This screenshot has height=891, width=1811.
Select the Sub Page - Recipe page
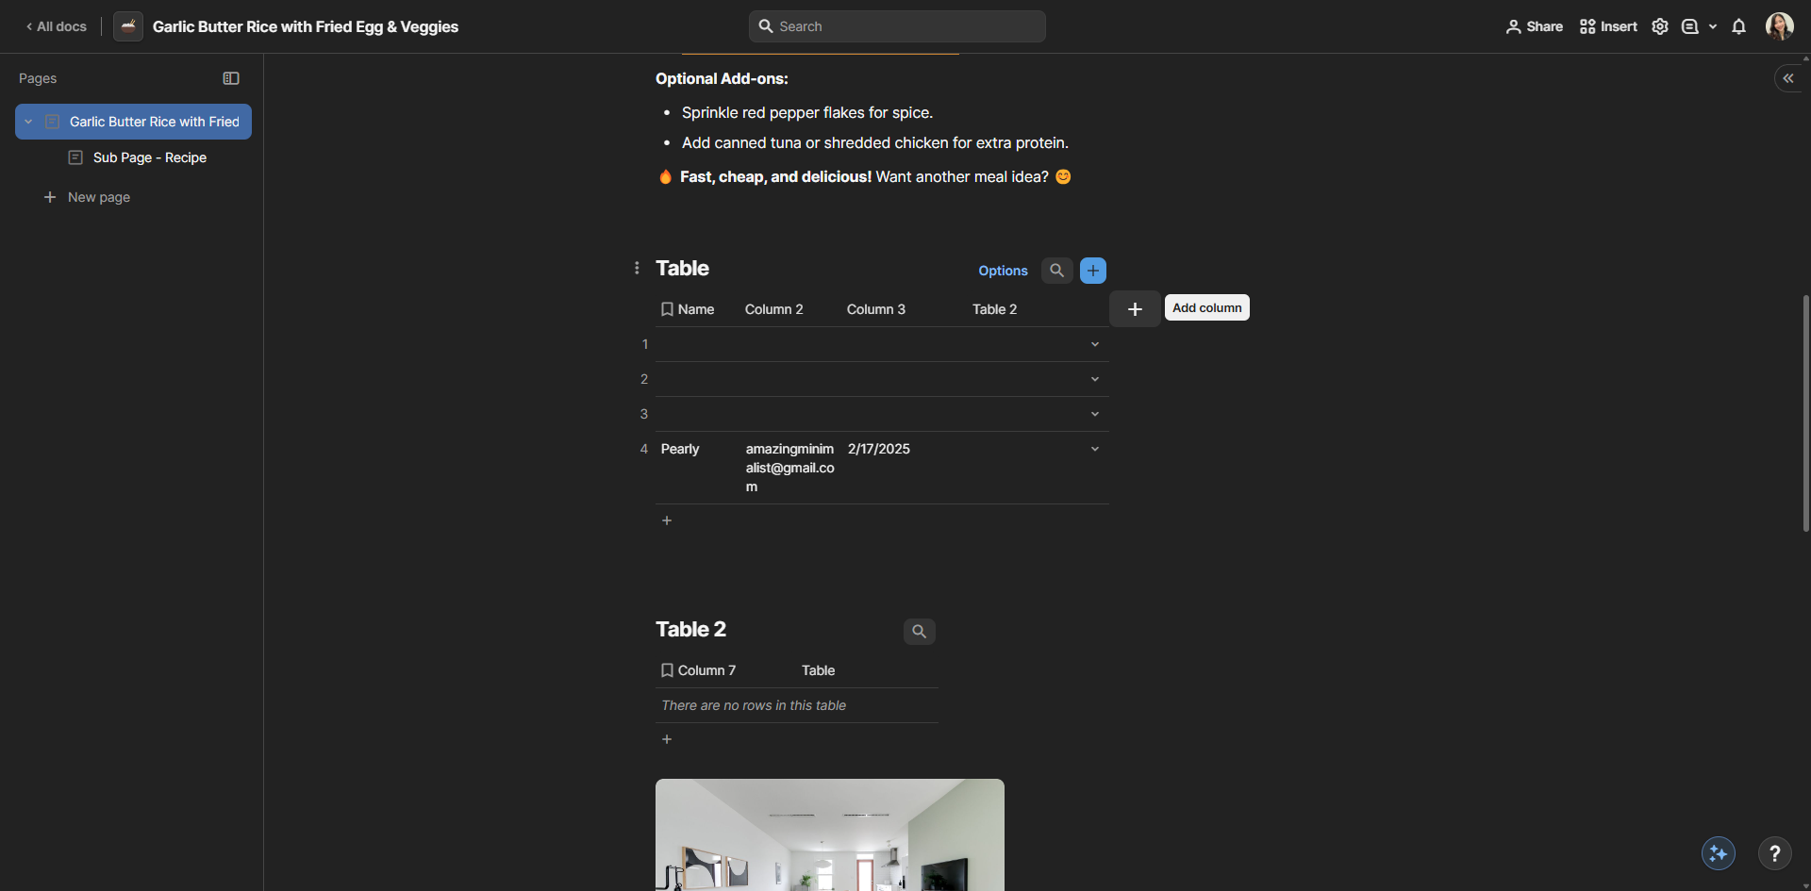[x=149, y=157]
